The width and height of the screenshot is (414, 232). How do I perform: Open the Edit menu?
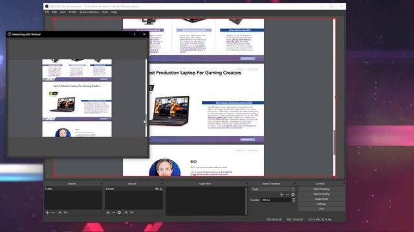point(54,12)
